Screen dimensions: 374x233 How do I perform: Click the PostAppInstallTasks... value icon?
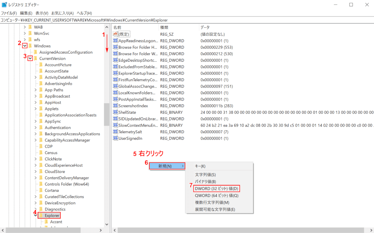point(115,99)
